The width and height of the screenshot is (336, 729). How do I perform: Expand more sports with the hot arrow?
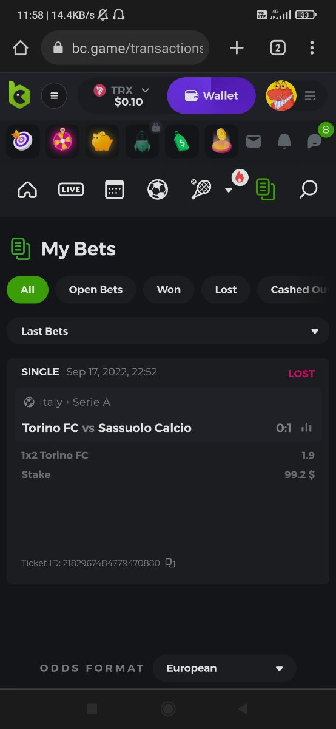(229, 190)
